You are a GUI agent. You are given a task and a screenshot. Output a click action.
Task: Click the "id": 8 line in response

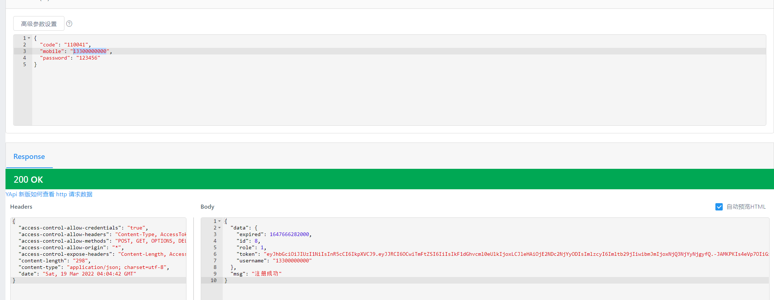pyautogui.click(x=248, y=241)
